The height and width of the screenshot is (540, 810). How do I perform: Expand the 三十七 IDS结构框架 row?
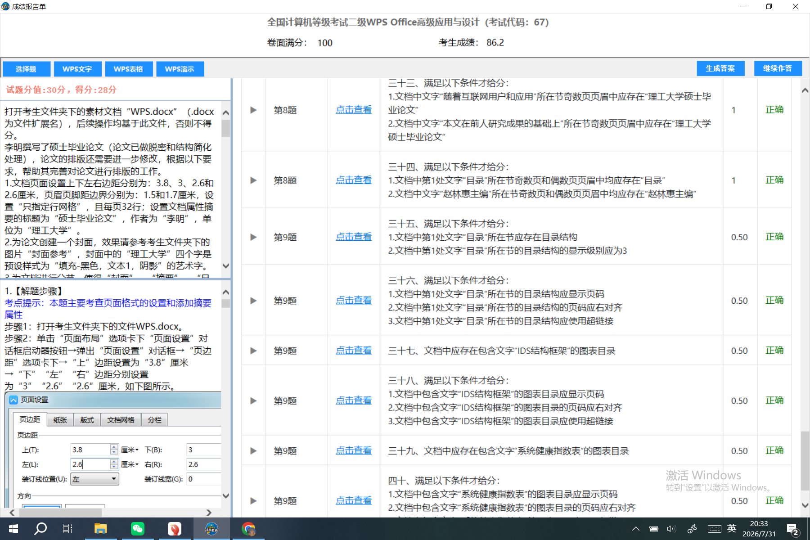(253, 351)
